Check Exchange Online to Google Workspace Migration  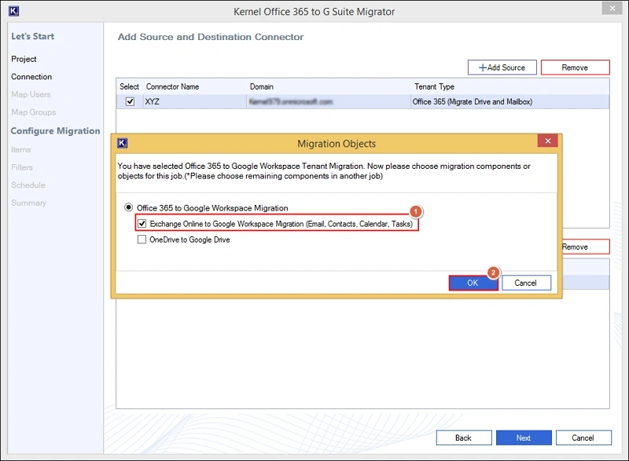[x=142, y=224]
